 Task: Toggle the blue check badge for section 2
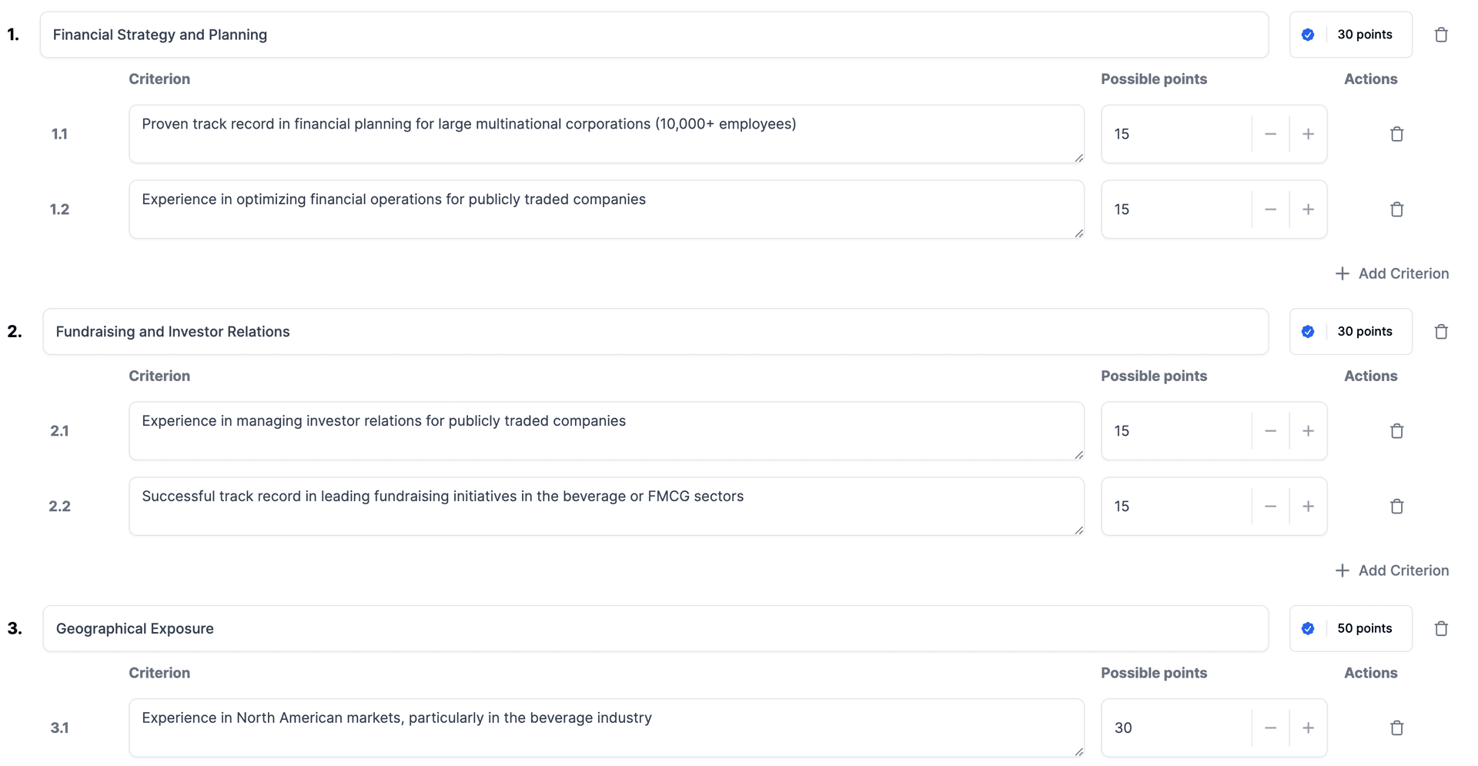click(x=1308, y=331)
